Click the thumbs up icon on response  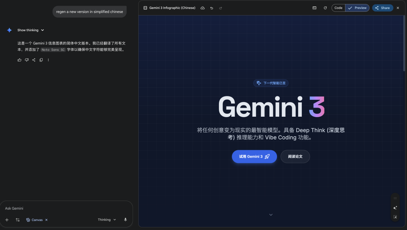click(20, 60)
